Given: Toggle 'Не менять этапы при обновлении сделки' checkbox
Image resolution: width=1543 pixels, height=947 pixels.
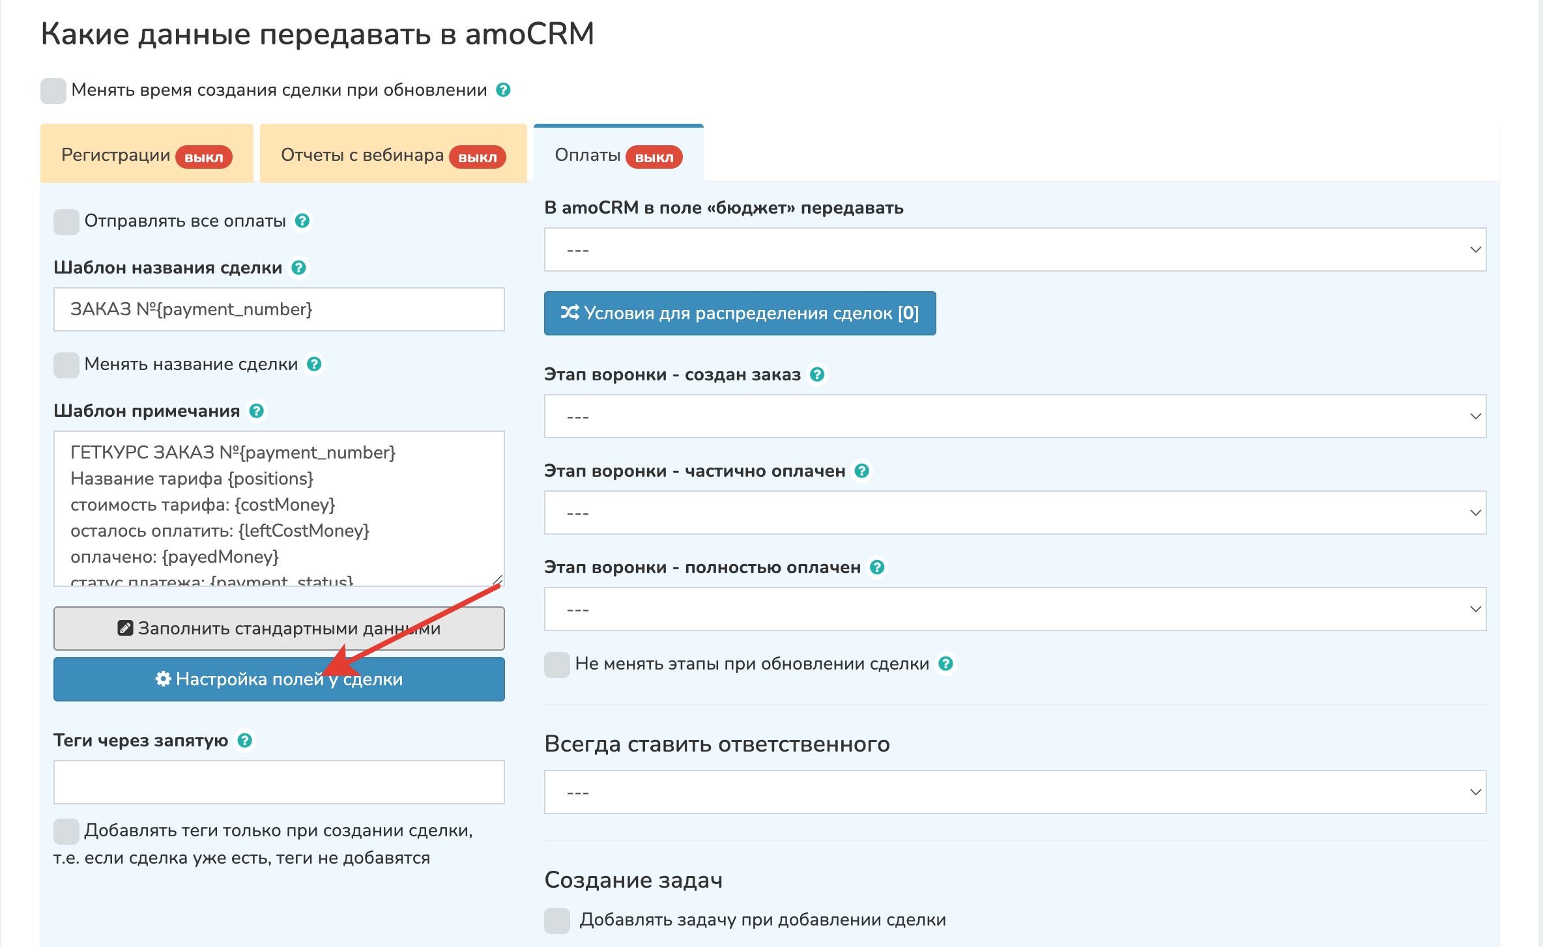Looking at the screenshot, I should click(x=557, y=664).
